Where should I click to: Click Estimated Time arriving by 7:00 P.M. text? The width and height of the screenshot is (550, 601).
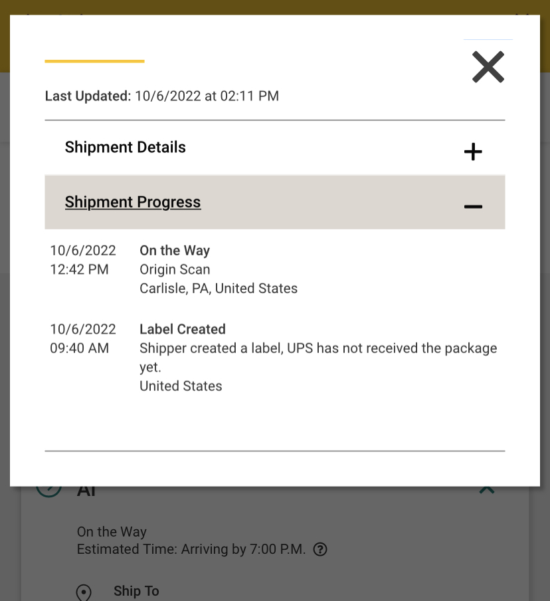(191, 549)
